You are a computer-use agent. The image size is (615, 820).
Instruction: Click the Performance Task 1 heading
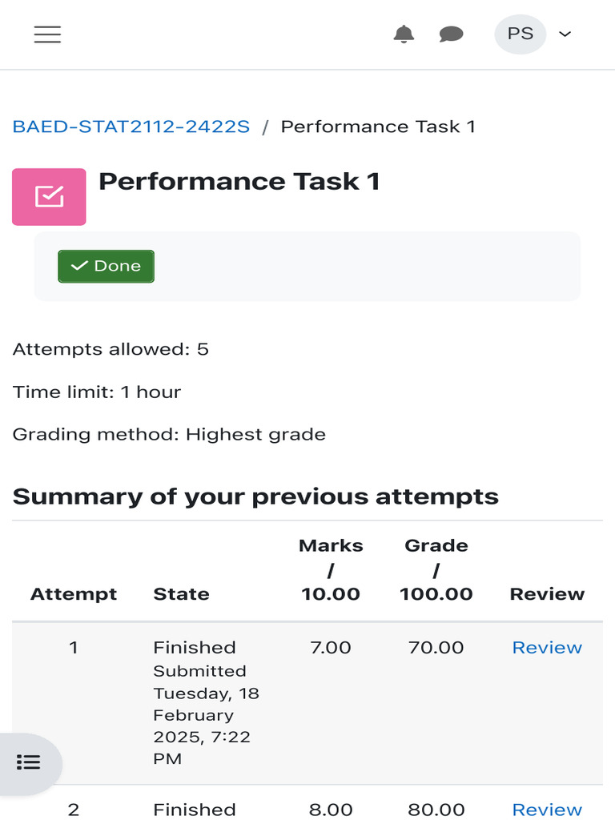(x=239, y=182)
